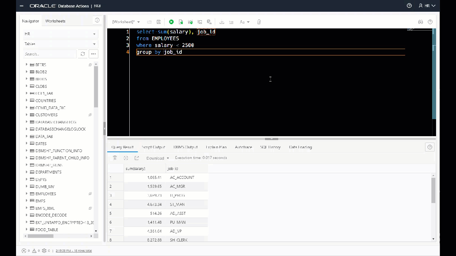The image size is (456, 256).
Task: Open the Navigator more options button
Action: click(94, 54)
